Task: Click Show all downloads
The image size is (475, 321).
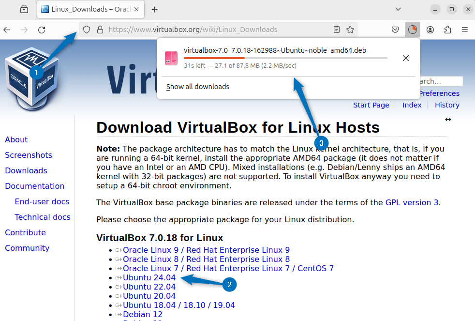Action: coord(198,87)
